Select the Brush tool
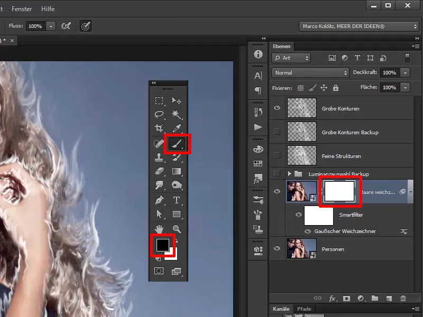Screen dimensions: 423x317 [x=177, y=144]
